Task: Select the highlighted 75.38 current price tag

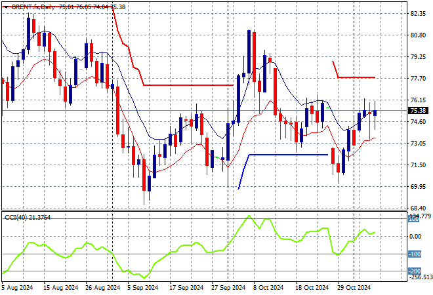Action: [x=419, y=111]
